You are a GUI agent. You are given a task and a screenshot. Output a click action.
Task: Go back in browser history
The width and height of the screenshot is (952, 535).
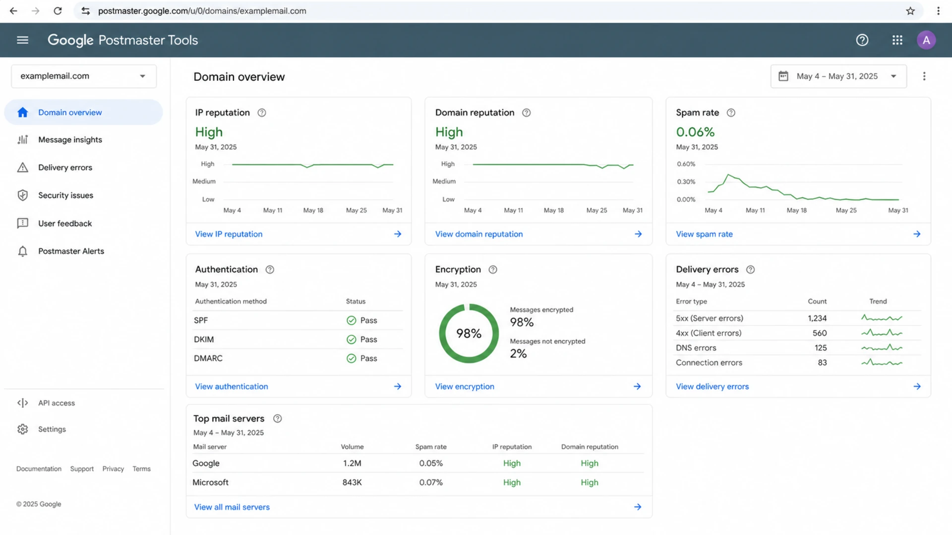pyautogui.click(x=13, y=11)
